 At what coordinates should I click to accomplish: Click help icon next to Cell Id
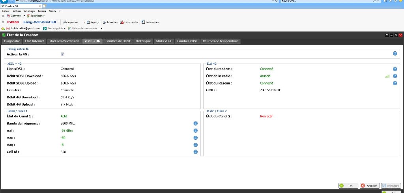(x=195, y=152)
